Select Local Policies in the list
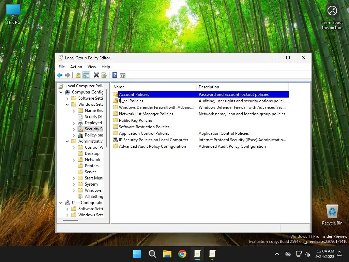 click(131, 101)
